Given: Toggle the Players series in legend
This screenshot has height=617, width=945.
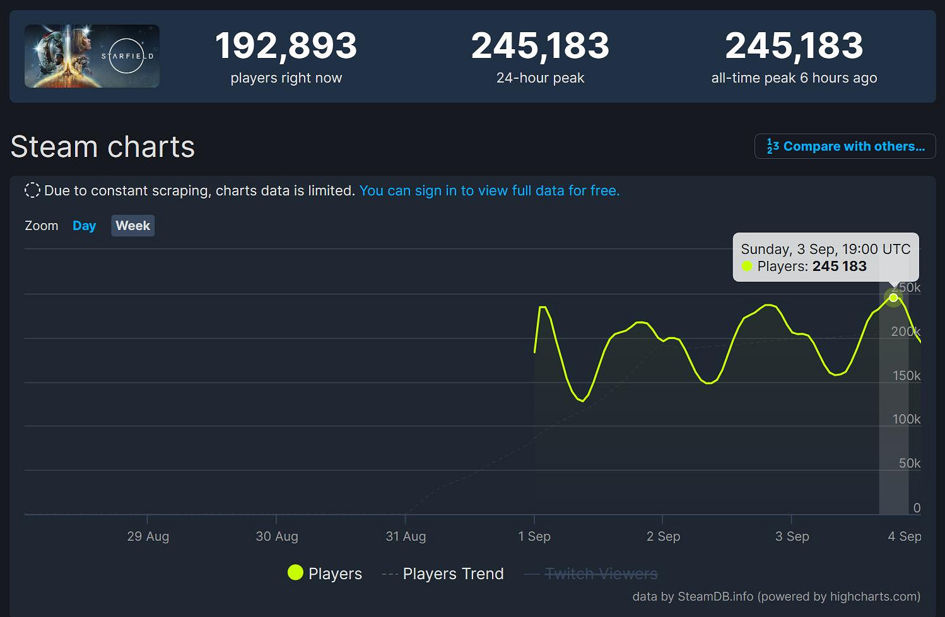Looking at the screenshot, I should [x=335, y=574].
